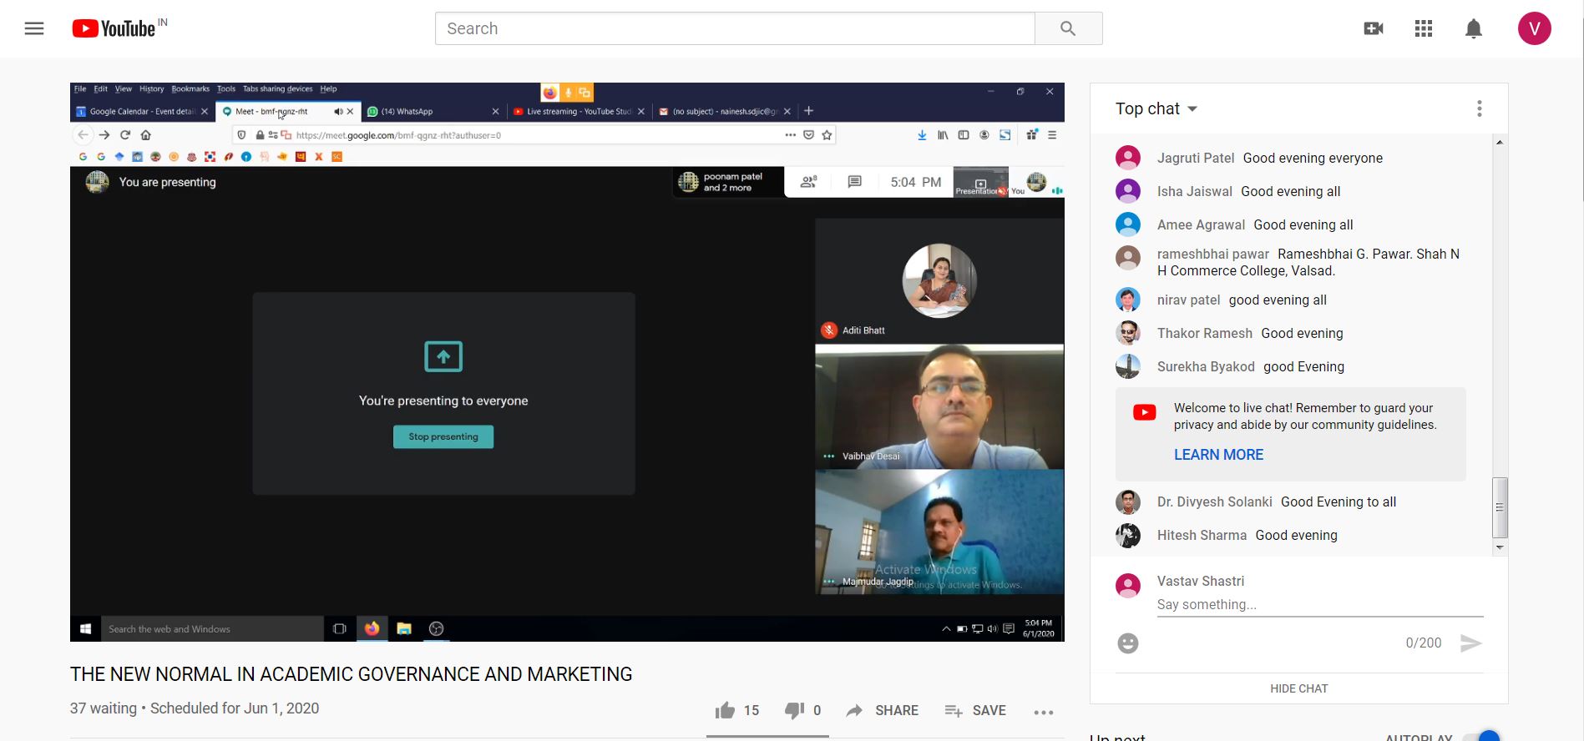Open more actions dots below the video

1044,712
